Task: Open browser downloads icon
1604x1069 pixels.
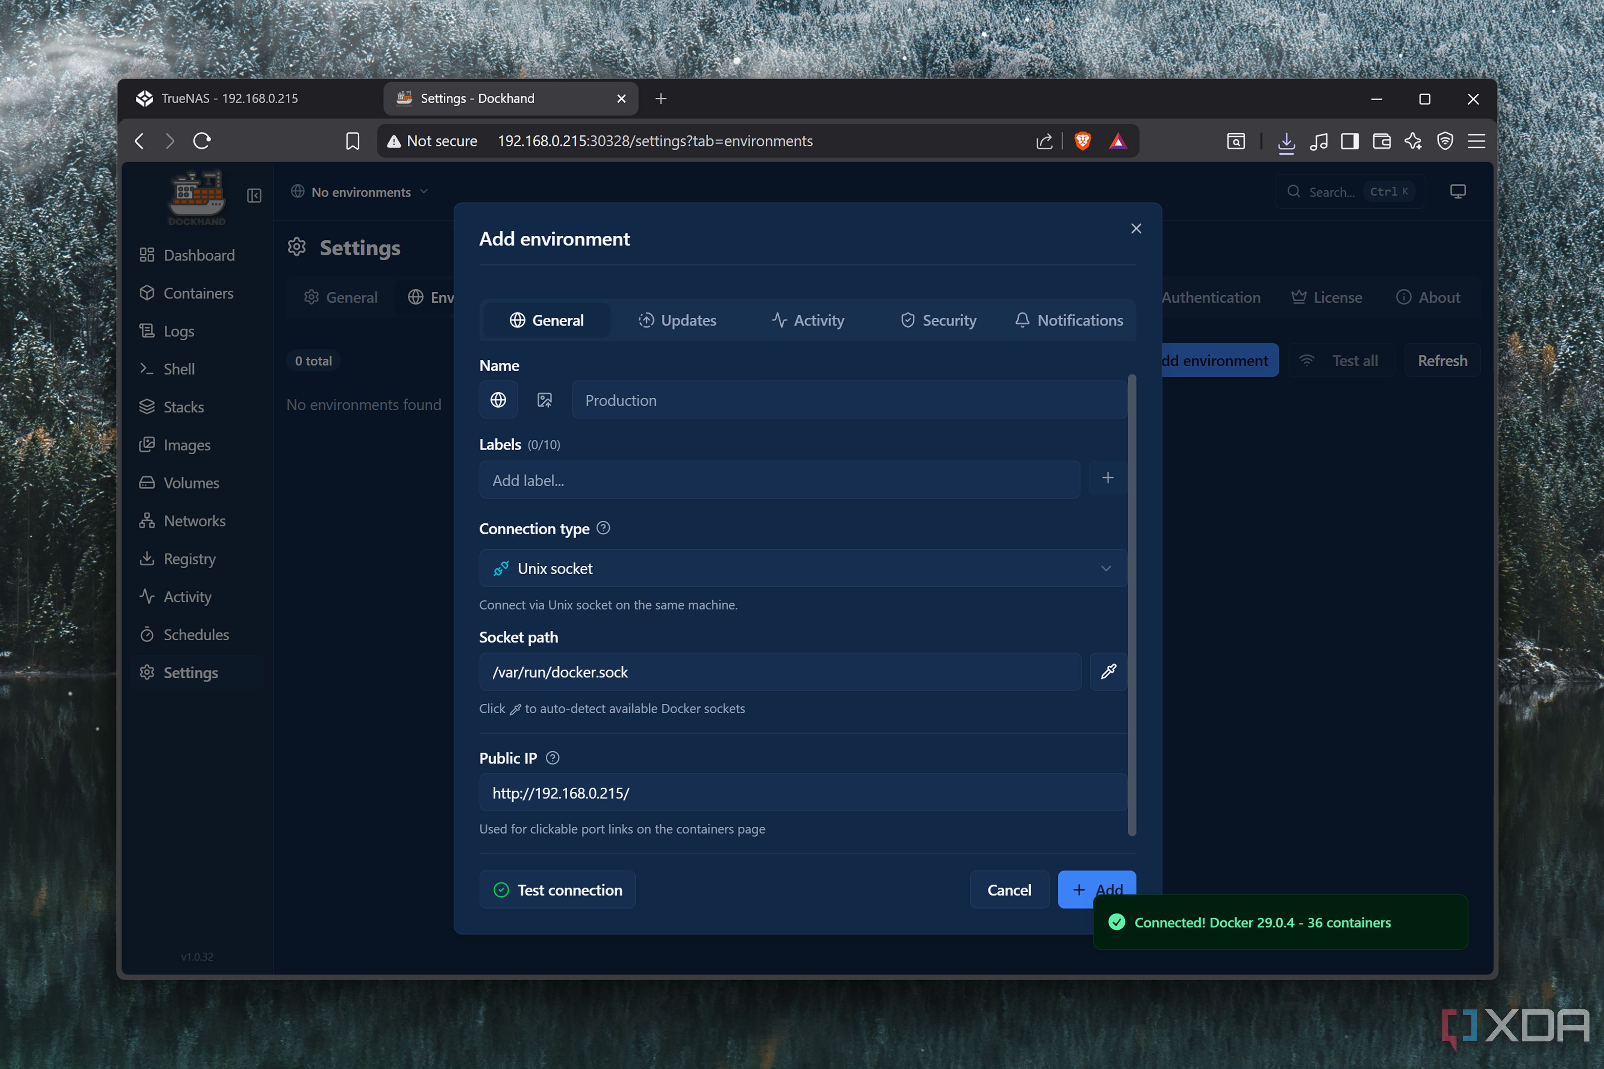Action: click(1286, 142)
